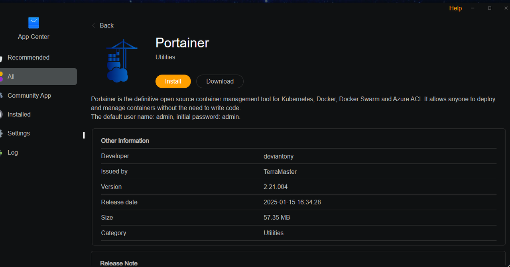Open the Help link
510x267 pixels.
(x=455, y=8)
